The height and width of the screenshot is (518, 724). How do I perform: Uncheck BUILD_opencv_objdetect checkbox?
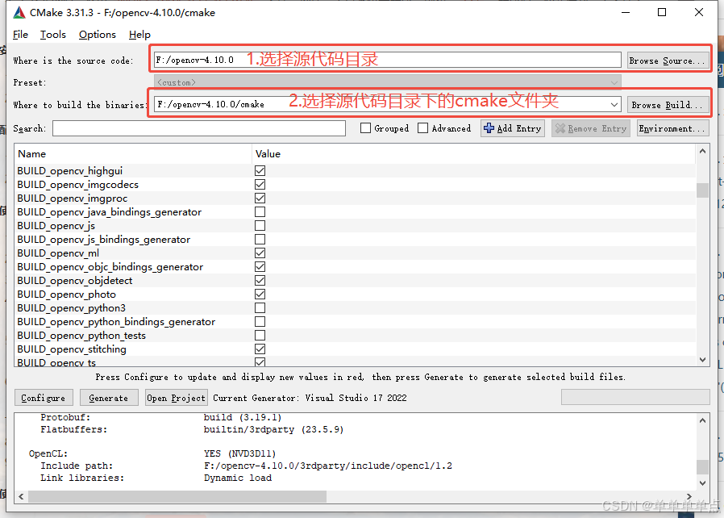pyautogui.click(x=260, y=281)
